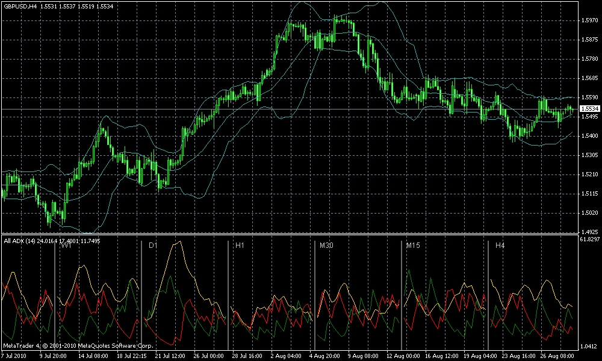The width and height of the screenshot is (602, 361).
Task: Select the 61.8297 ADX scale maximum value
Action: click(590, 239)
